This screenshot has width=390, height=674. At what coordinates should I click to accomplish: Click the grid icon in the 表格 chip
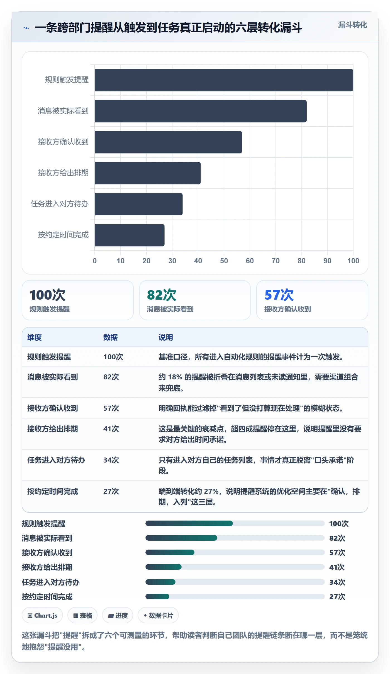[75, 615]
